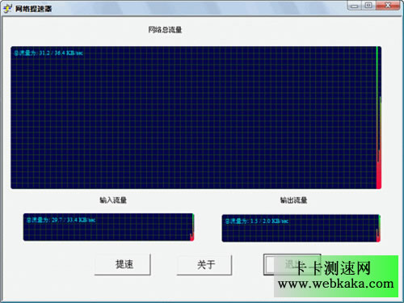
Task: Maximize the 网络提速器 window
Action: click(368, 6)
